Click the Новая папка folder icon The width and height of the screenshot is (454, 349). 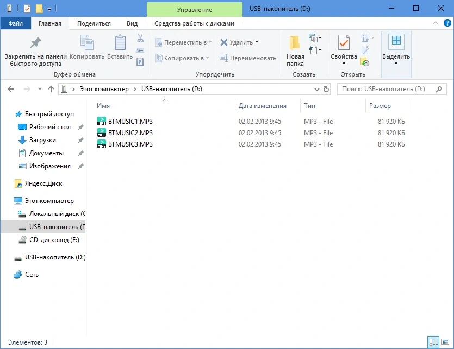[295, 42]
